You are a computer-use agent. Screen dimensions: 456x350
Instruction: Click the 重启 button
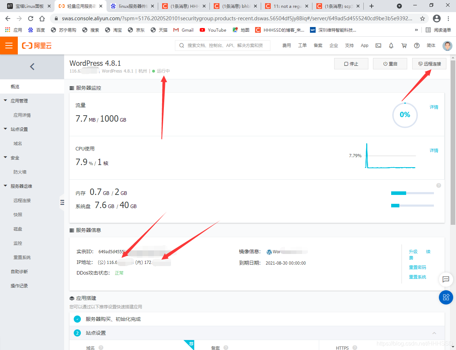[x=390, y=64]
